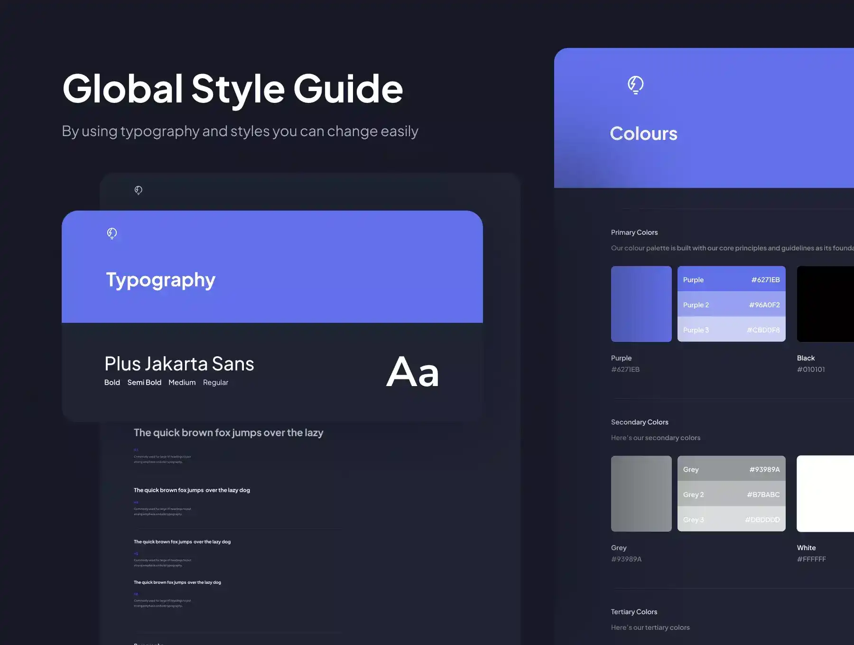The image size is (854, 645).
Task: Click the Black #010101 color swatch
Action: pos(826,304)
